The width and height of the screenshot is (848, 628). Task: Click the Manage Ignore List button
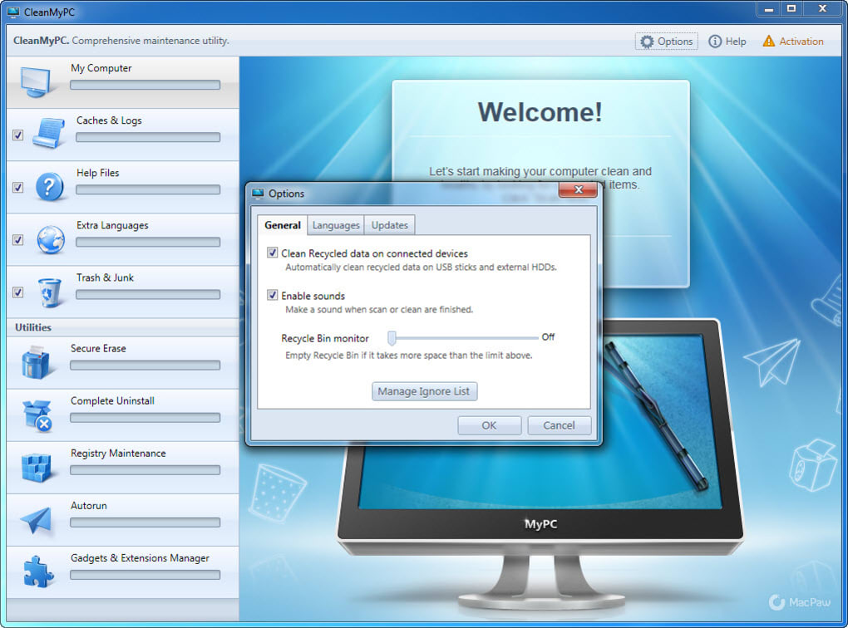[424, 391]
